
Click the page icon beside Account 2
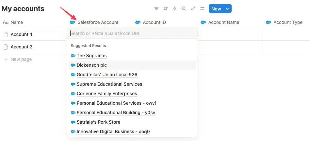pyautogui.click(x=6, y=47)
